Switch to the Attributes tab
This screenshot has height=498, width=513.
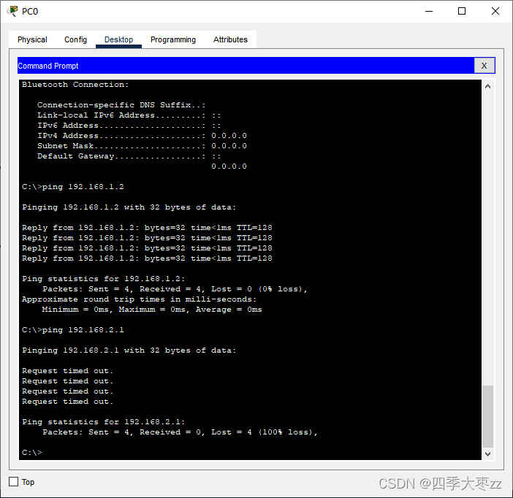230,39
